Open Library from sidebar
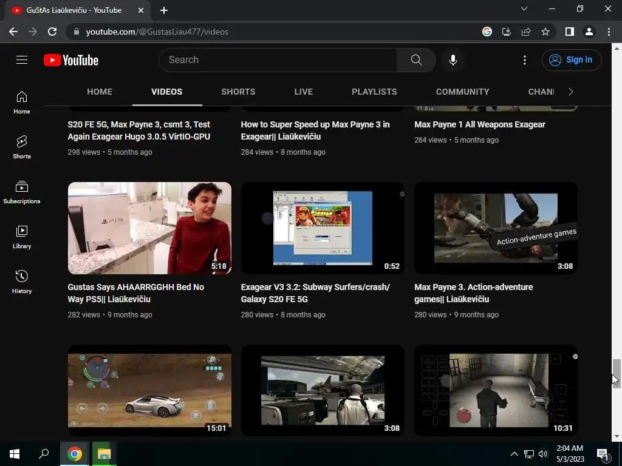 point(22,237)
